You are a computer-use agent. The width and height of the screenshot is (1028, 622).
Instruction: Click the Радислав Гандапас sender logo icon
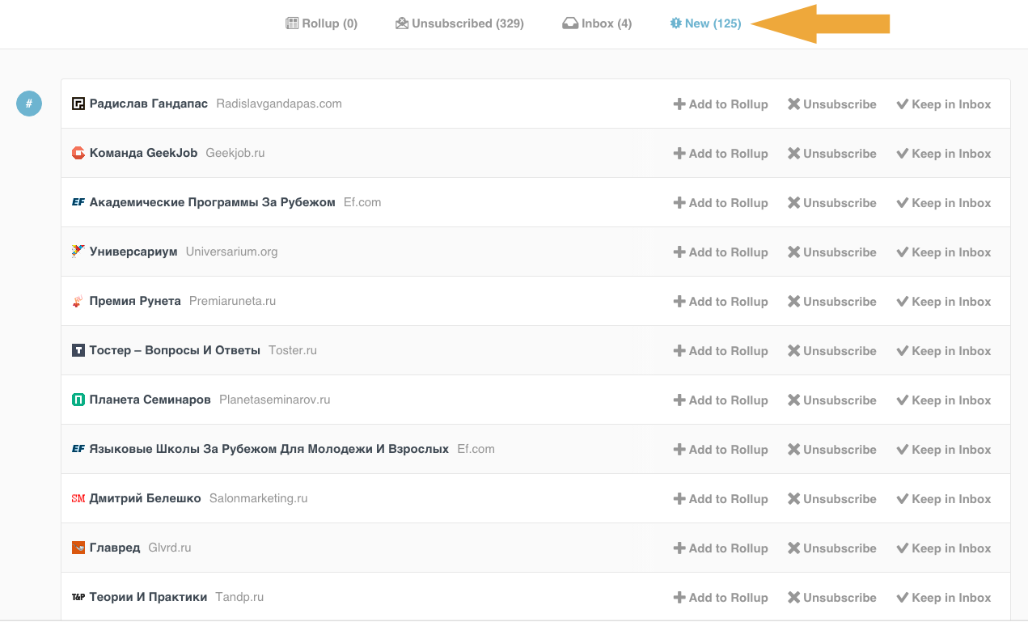coord(78,104)
